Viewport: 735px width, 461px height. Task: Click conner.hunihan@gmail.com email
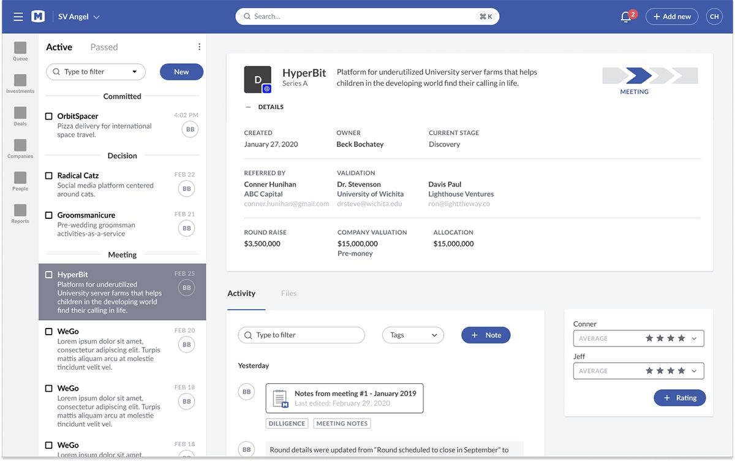(287, 204)
